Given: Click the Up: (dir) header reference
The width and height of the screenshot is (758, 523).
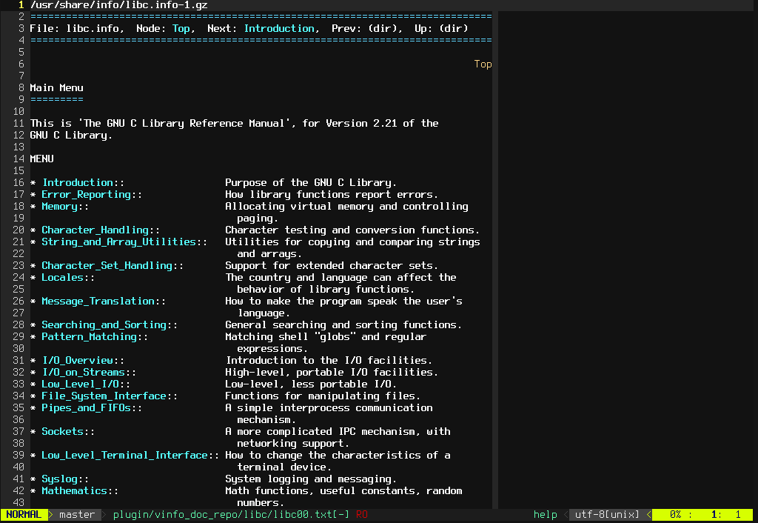Looking at the screenshot, I should 441,29.
